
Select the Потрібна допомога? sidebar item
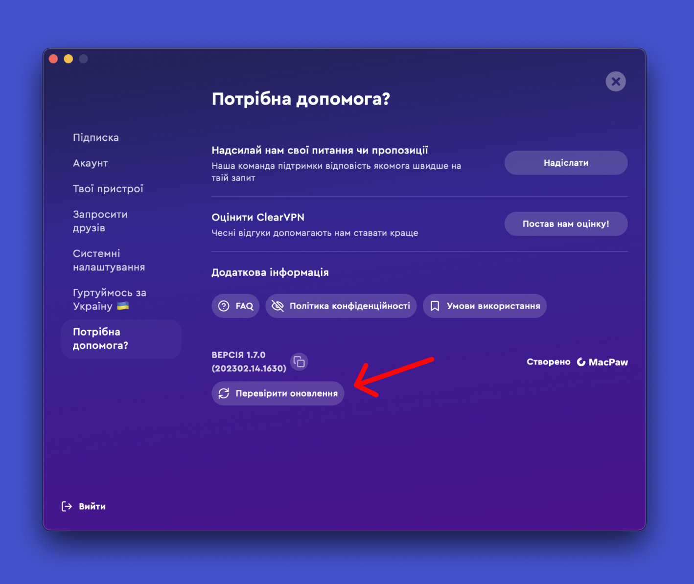point(121,339)
